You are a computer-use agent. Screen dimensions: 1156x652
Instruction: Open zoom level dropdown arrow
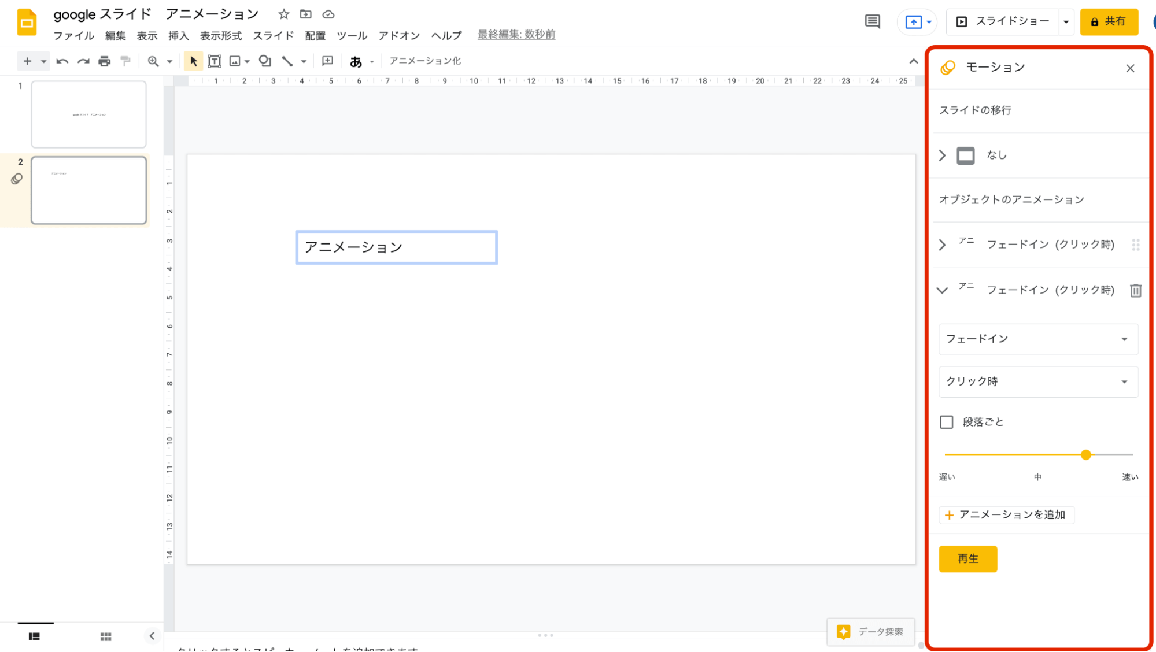(x=169, y=61)
